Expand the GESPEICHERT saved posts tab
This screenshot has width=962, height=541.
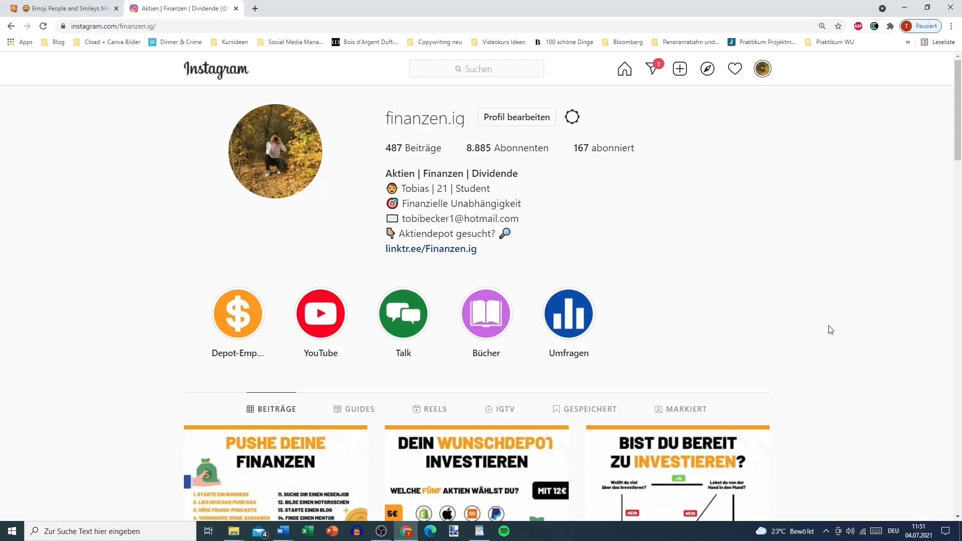coord(585,409)
